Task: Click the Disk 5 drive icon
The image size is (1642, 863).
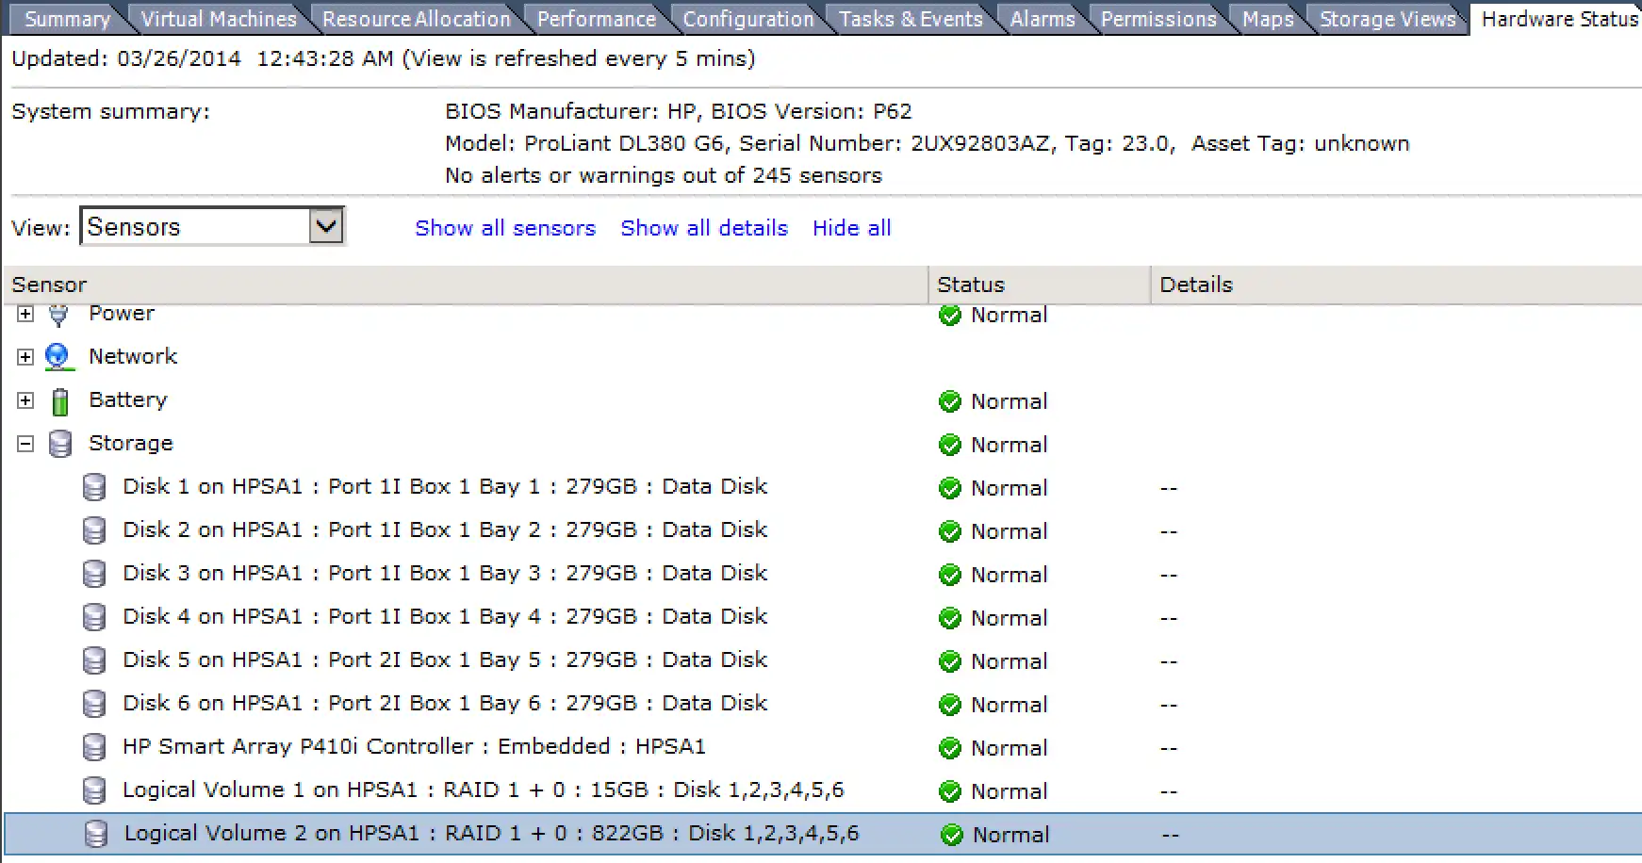Action: 94,660
